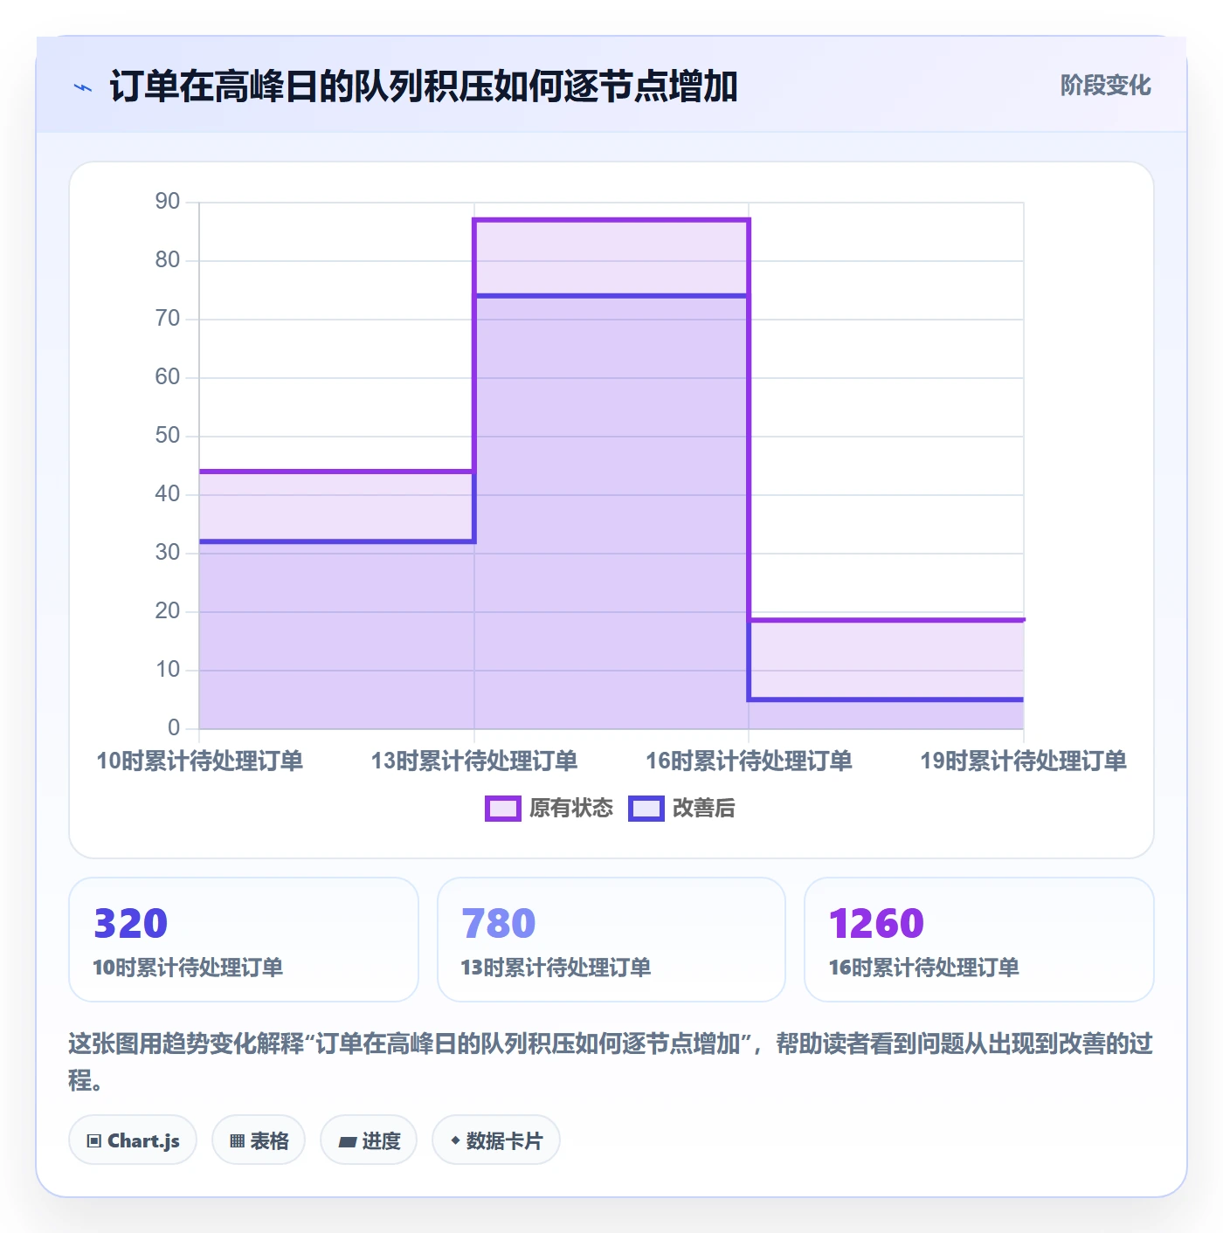
Task: Click the lightning bolt icon beside the title
Action: (83, 87)
